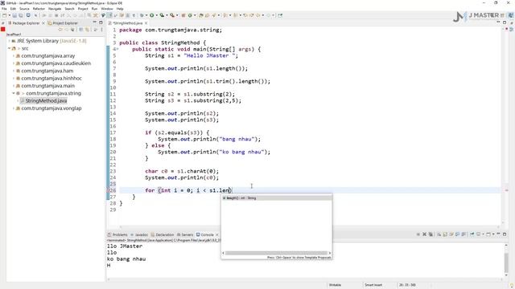515x289 pixels.
Task: Click the New Java Class icon
Action: pos(190,15)
